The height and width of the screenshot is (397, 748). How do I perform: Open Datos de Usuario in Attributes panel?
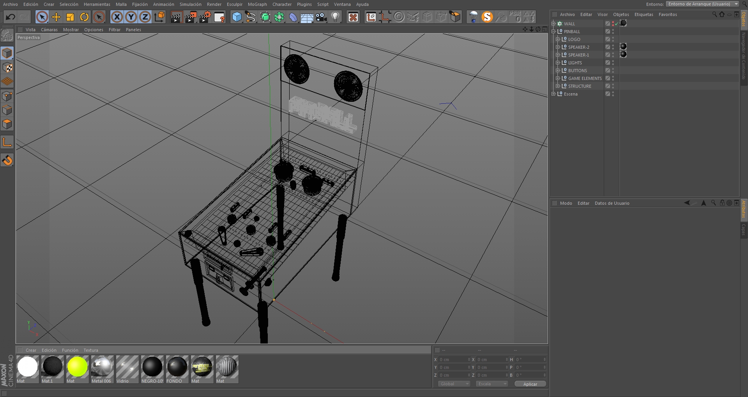[612, 203]
